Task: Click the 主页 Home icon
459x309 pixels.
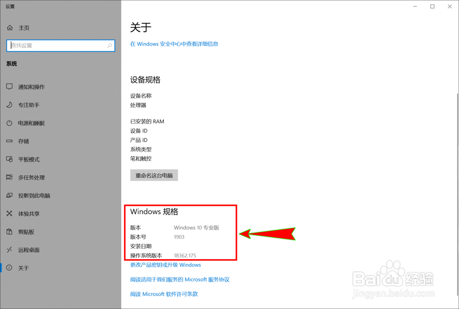Action: (10, 28)
